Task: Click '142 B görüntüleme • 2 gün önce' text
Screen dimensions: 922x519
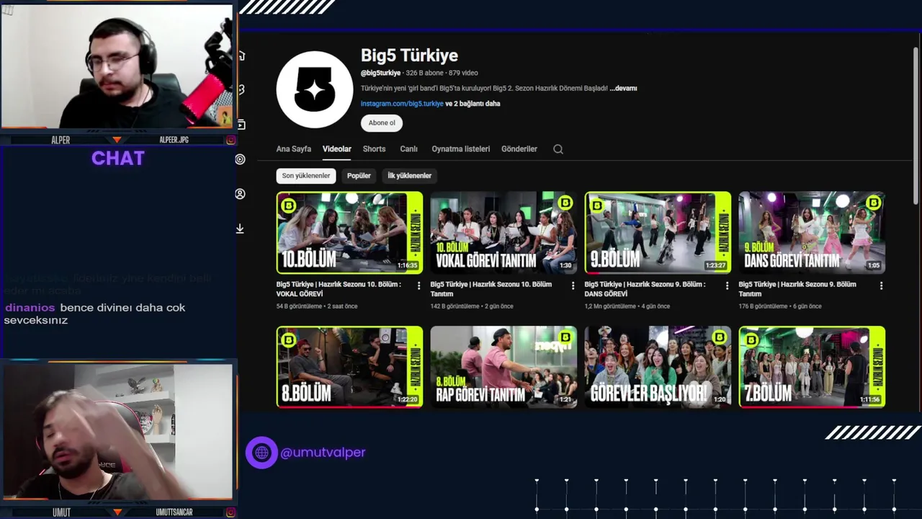Action: tap(472, 306)
